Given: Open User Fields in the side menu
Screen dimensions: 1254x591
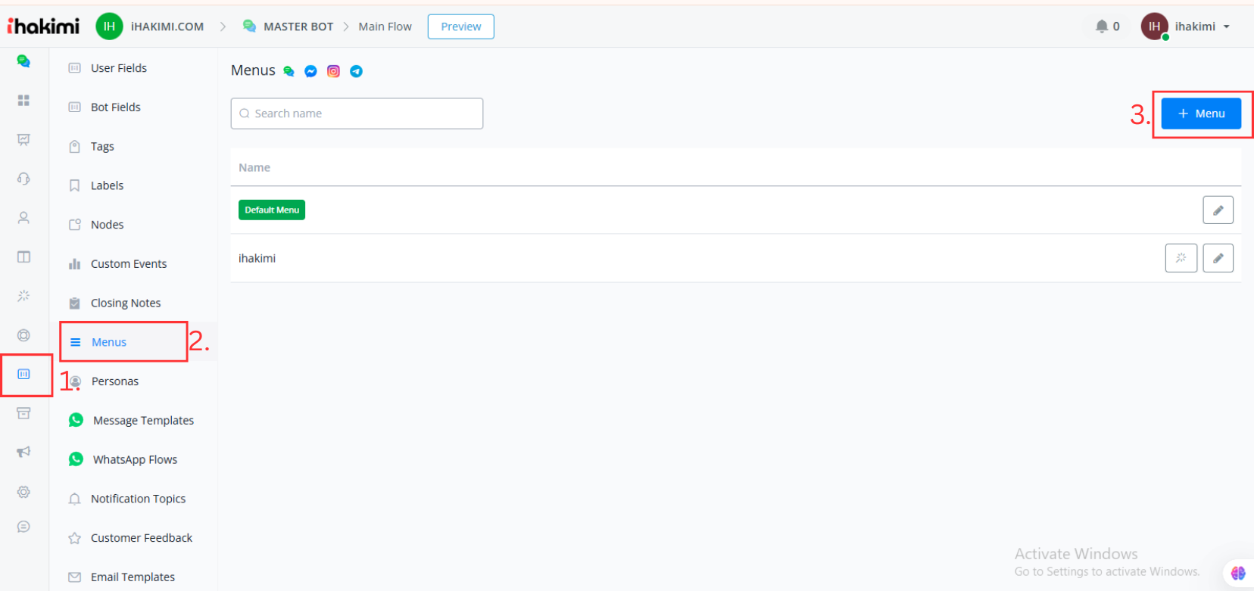Looking at the screenshot, I should coord(119,68).
